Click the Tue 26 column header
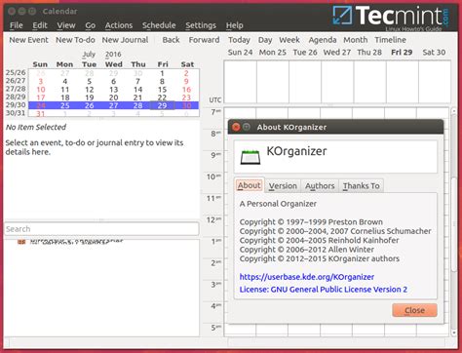This screenshot has height=353, width=462. coord(305,53)
